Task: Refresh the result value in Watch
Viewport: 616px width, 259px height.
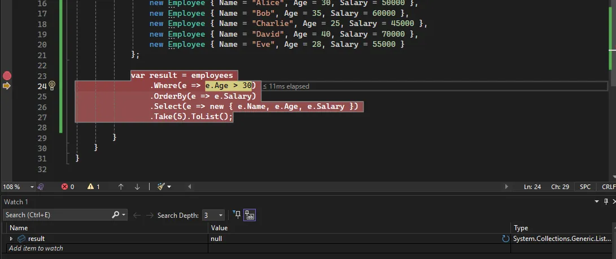Action: (x=505, y=239)
